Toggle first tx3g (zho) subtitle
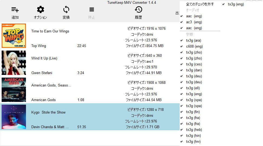 [x=194, y=52]
